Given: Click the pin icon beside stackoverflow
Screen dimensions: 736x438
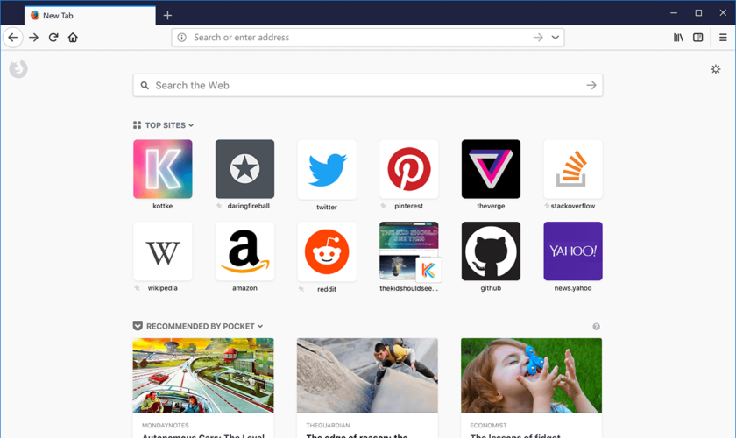Looking at the screenshot, I should 547,206.
